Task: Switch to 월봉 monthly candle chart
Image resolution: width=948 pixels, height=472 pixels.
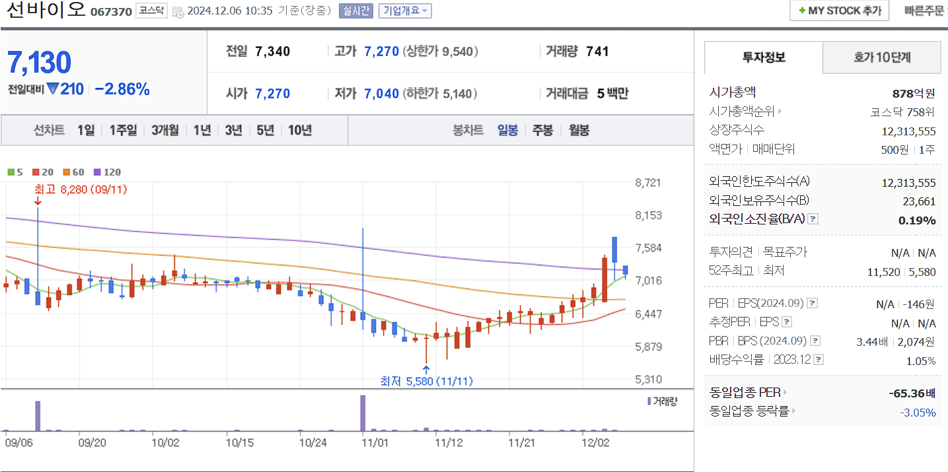Action: click(x=579, y=130)
